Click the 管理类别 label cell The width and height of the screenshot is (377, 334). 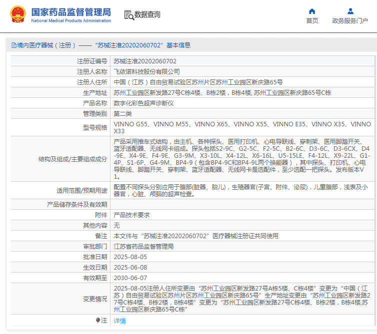(x=60, y=113)
